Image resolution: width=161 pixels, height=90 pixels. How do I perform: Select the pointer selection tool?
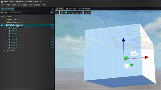click(62, 13)
